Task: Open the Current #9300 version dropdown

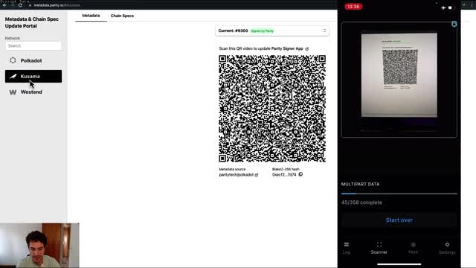Action: [272, 31]
